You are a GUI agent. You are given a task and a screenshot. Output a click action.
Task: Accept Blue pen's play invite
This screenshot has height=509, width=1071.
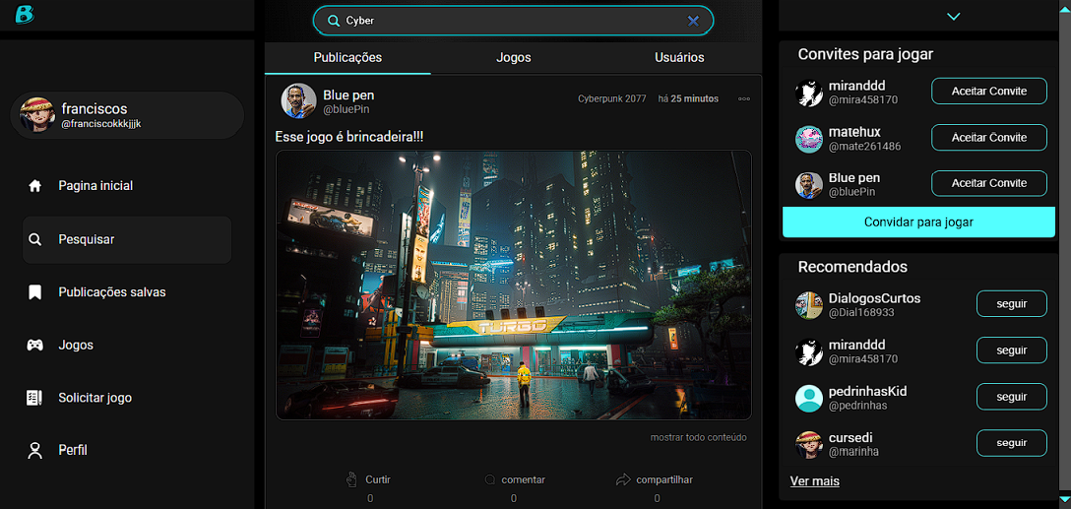[x=989, y=183]
